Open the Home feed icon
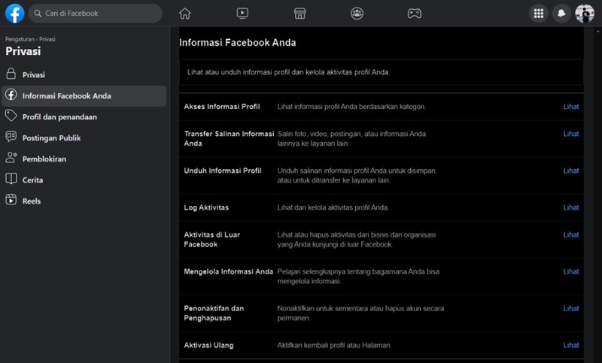This screenshot has height=363, width=602. pos(185,13)
